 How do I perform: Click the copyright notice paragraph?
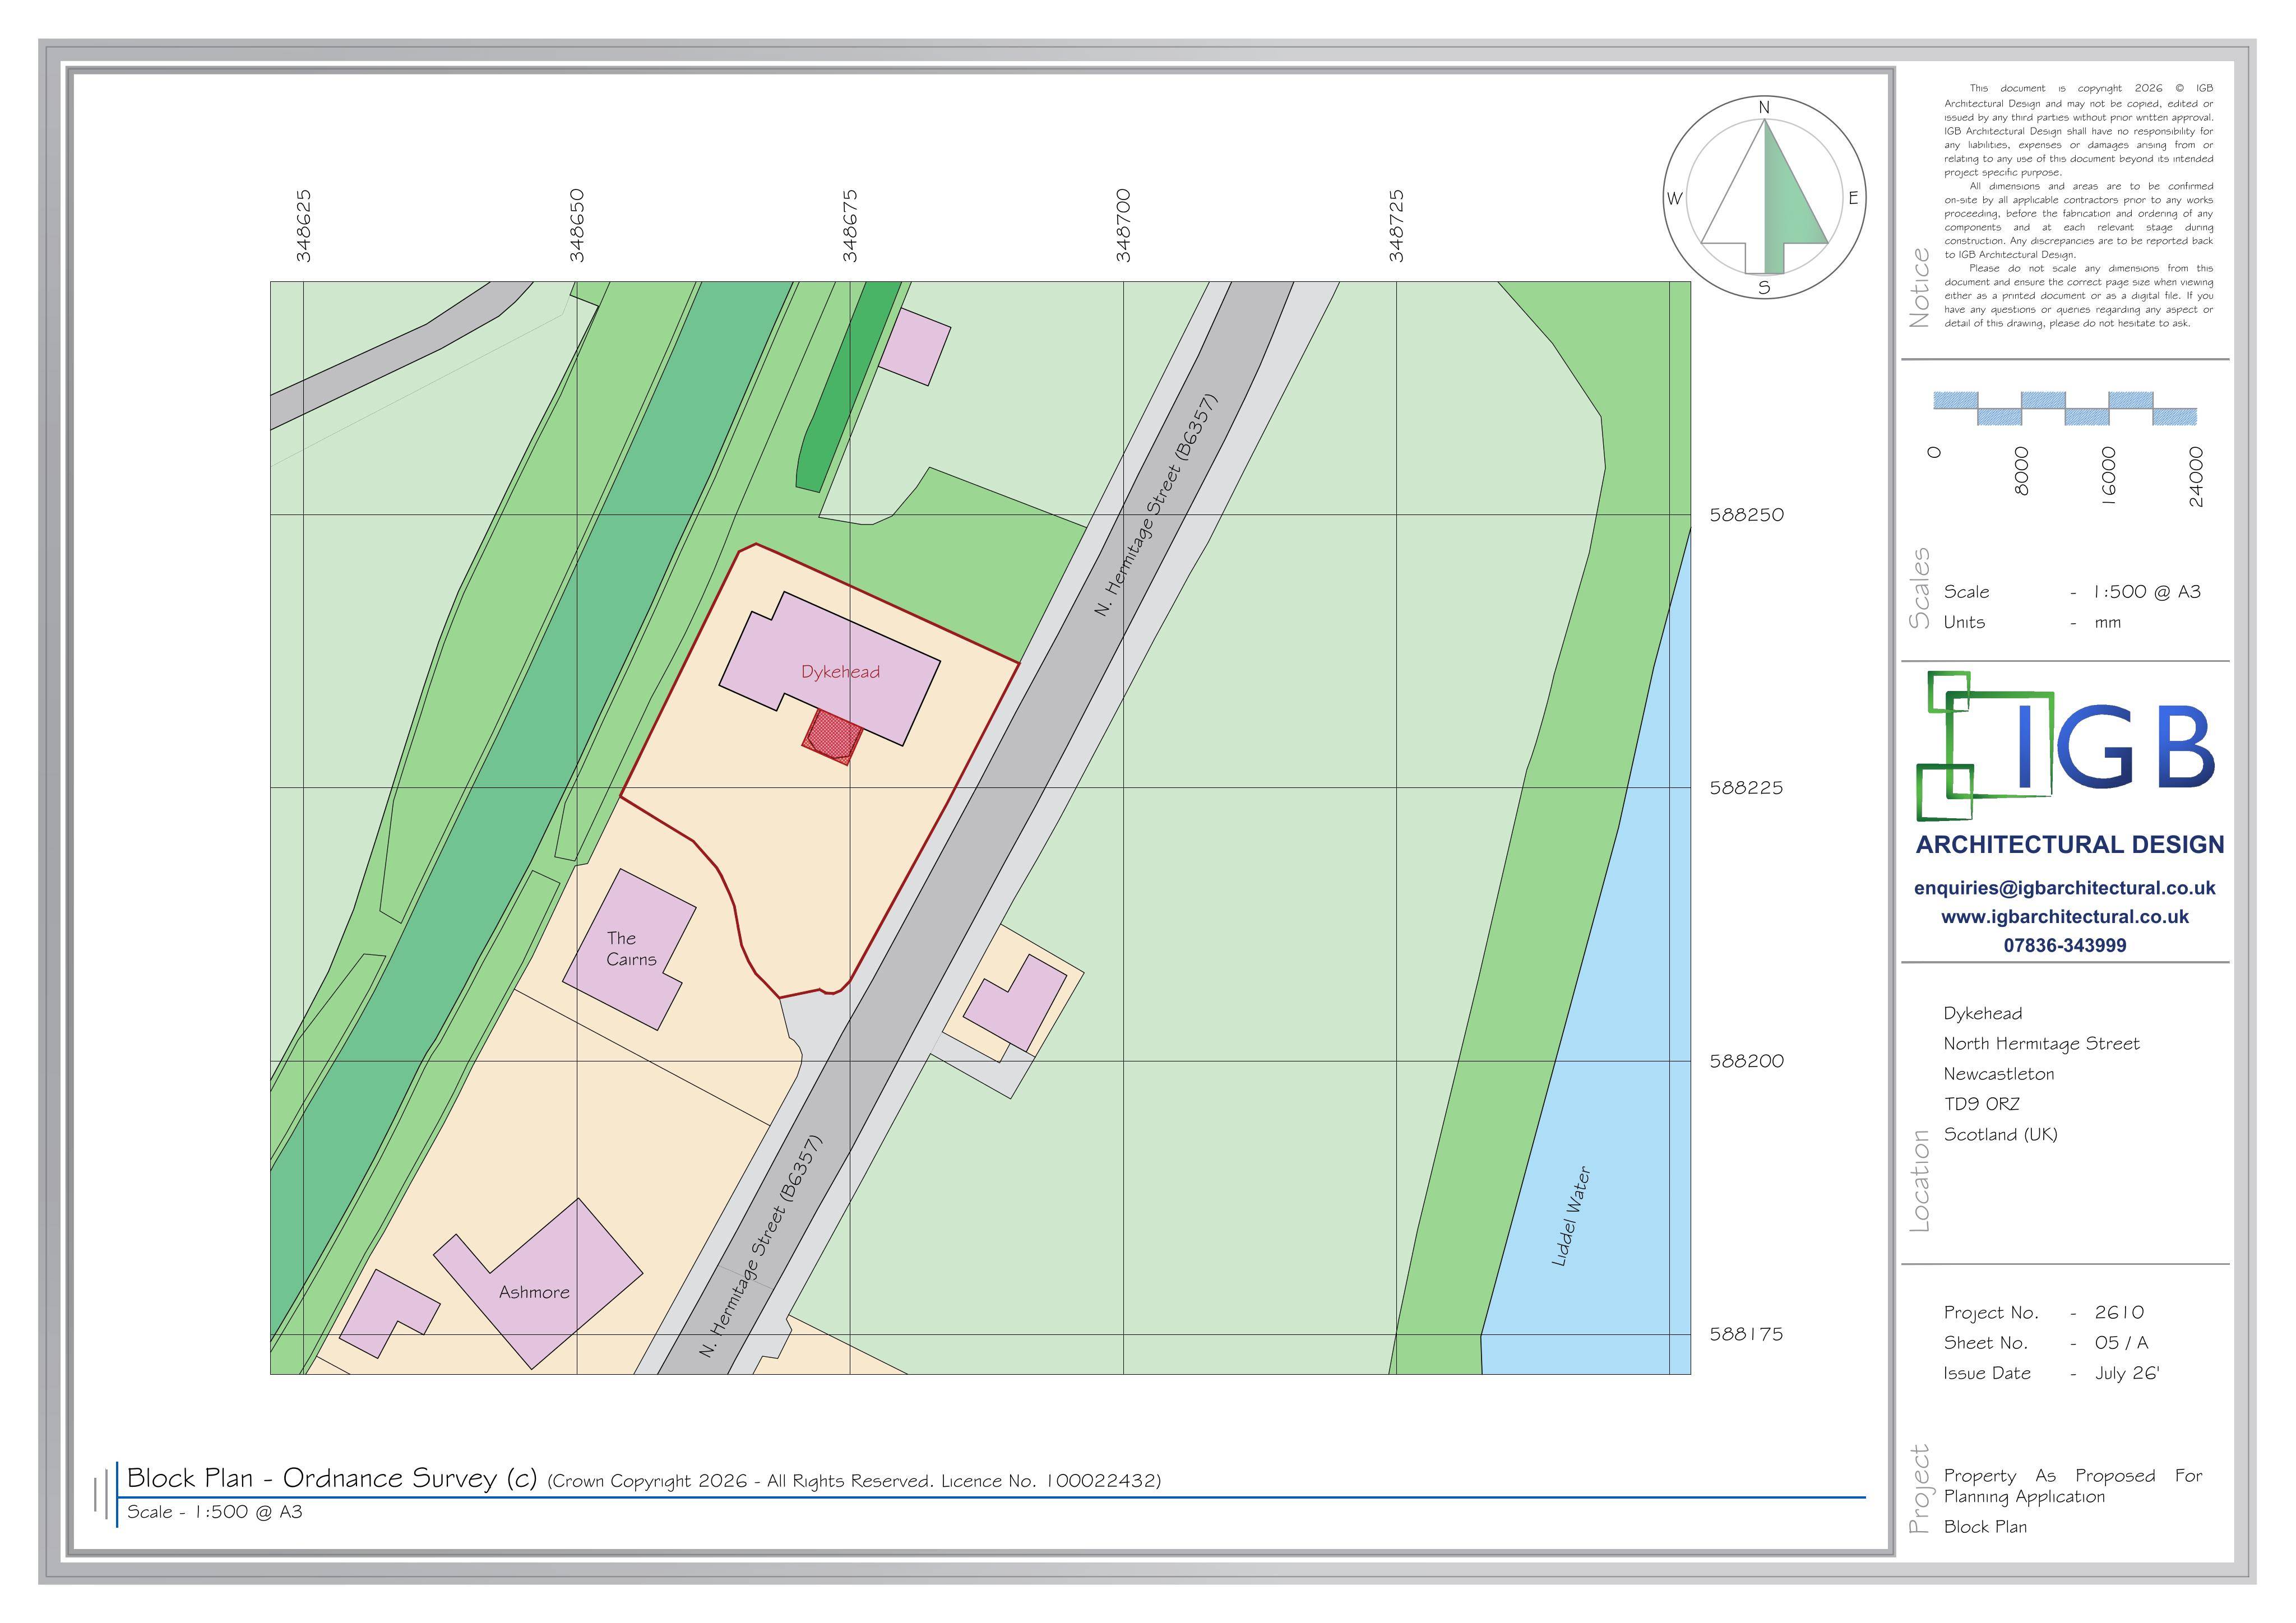click(2078, 206)
